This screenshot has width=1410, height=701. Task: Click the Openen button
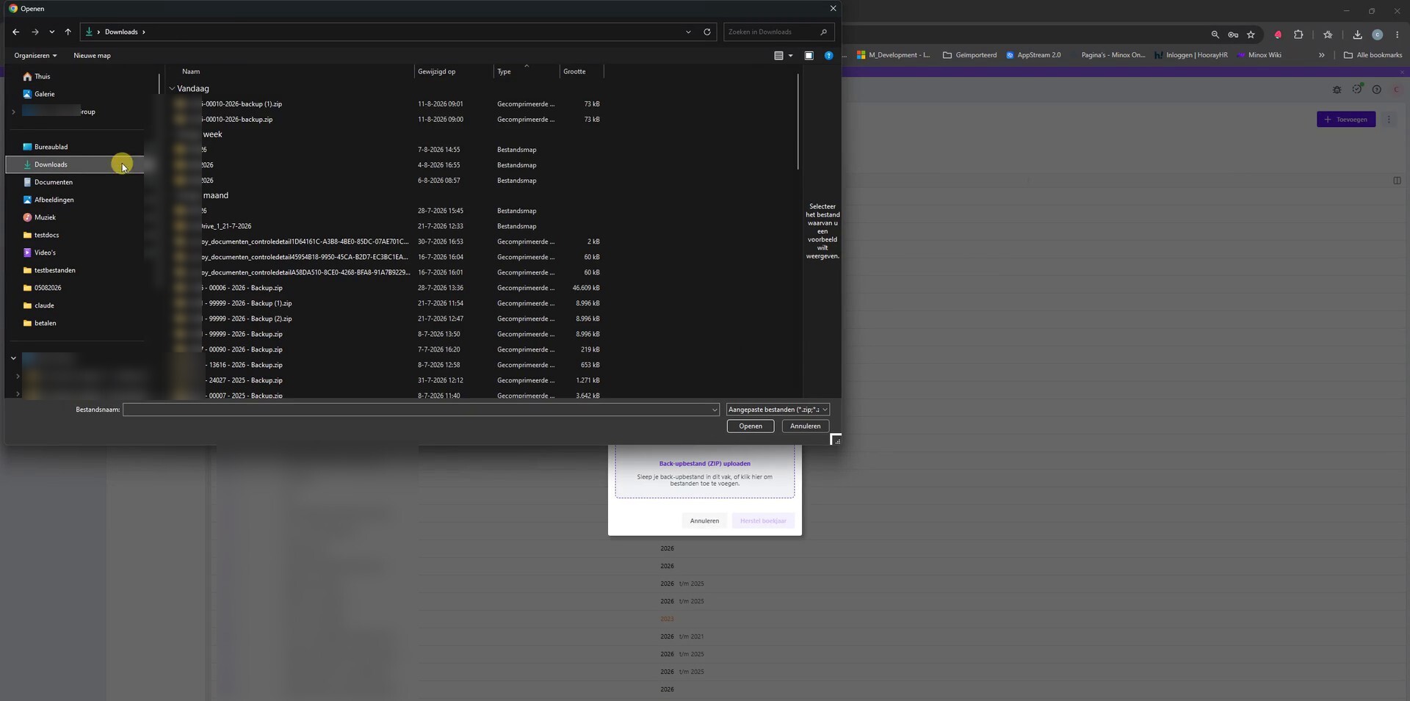click(x=751, y=426)
